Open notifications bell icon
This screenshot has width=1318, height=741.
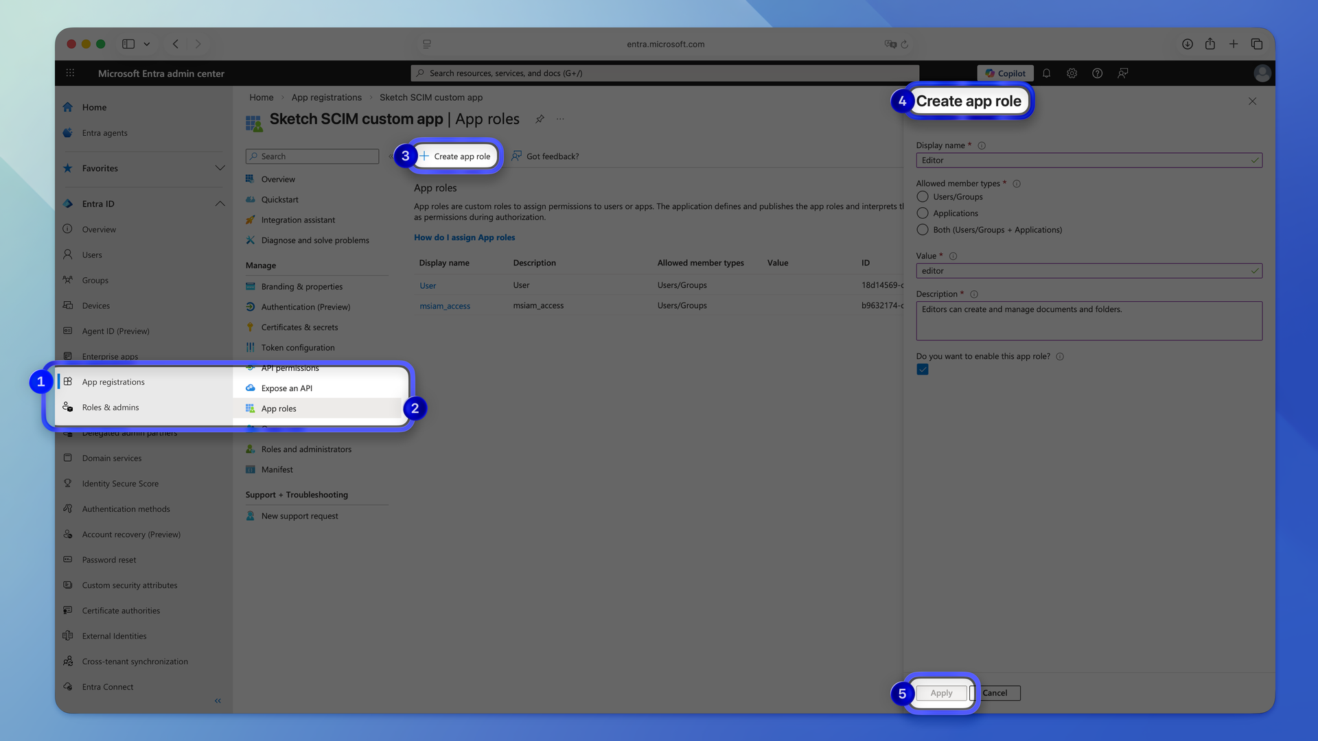tap(1046, 73)
